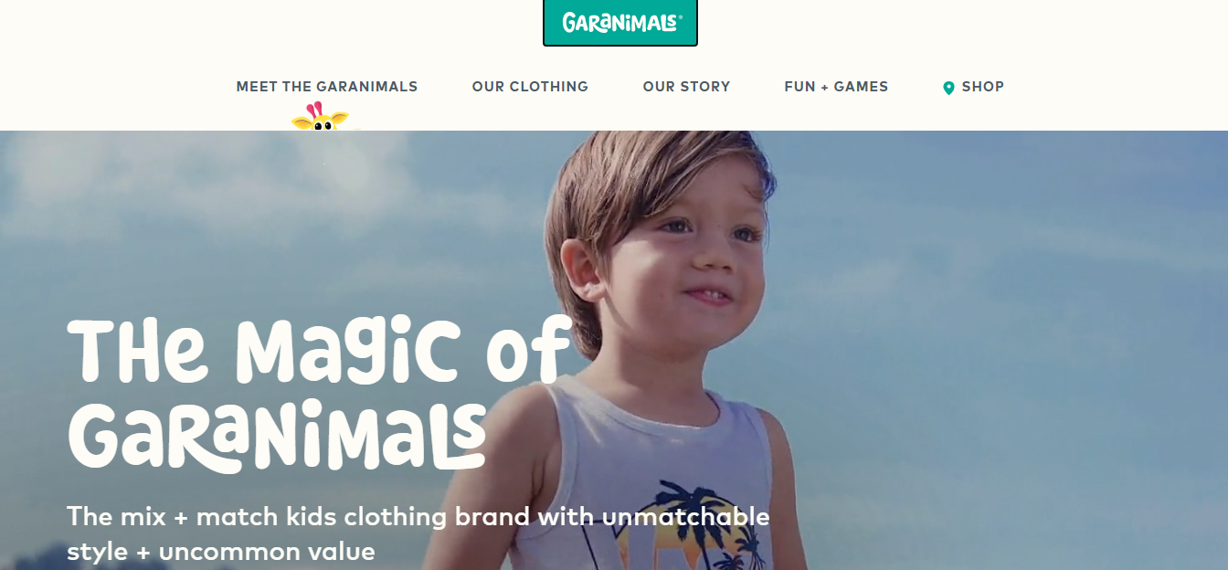The height and width of the screenshot is (570, 1228).
Task: Open Meet the Garanimals menu
Action: click(327, 87)
